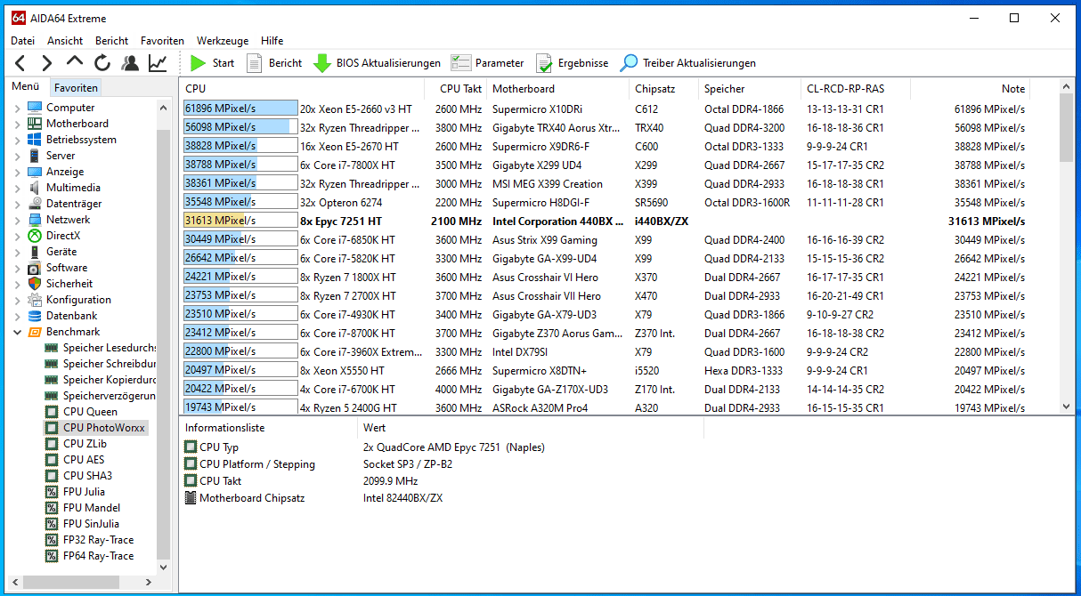Select the CPU Queen benchmark
Image resolution: width=1081 pixels, height=596 pixels.
coord(89,412)
